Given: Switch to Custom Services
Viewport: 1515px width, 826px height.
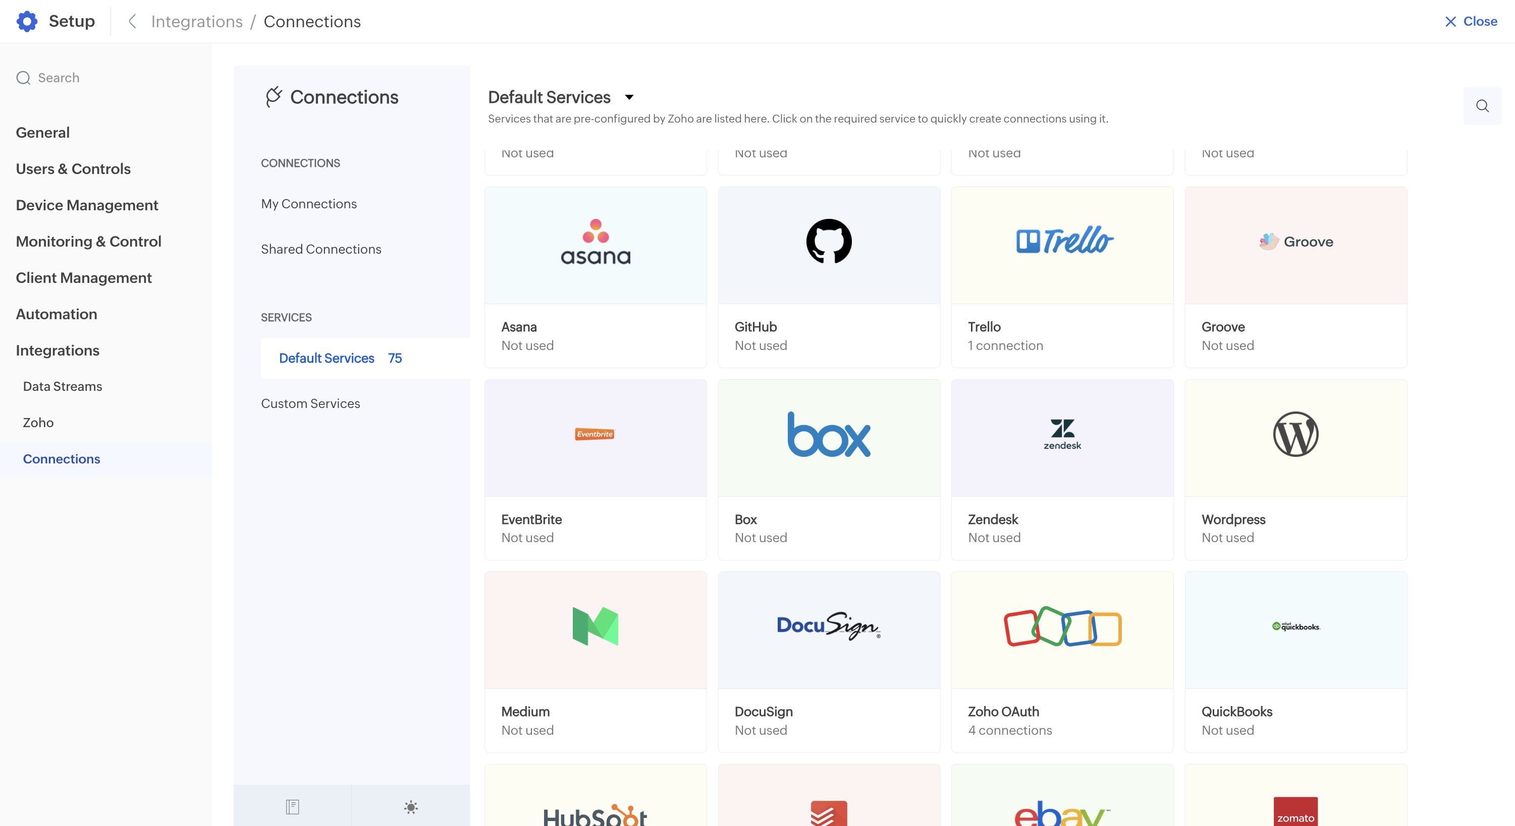Looking at the screenshot, I should (x=310, y=403).
